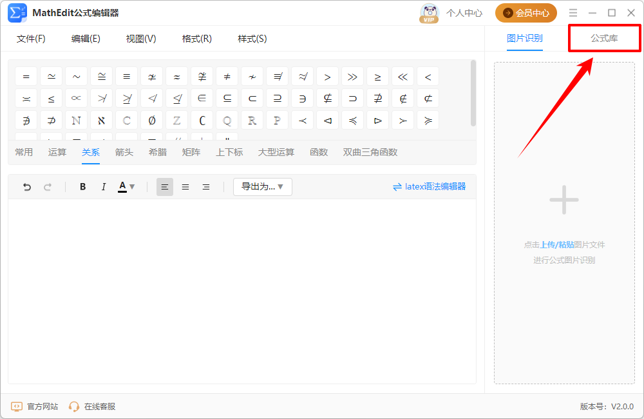Toggle bold formatting
The width and height of the screenshot is (644, 419).
[82, 187]
